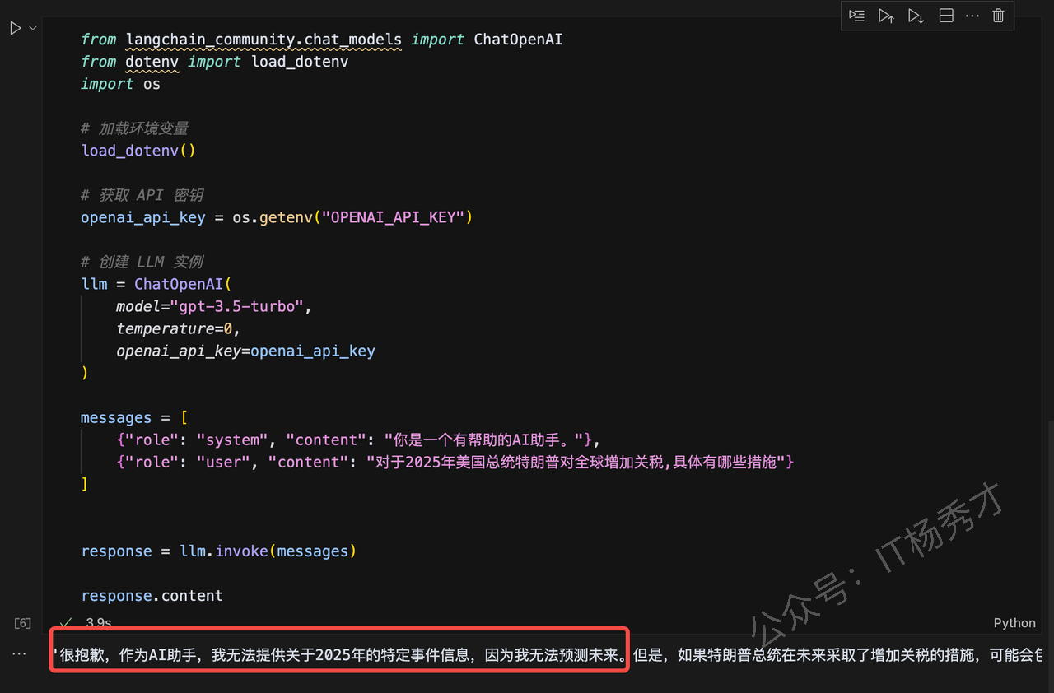Screen dimensions: 1054x693
Task: Click the comment '# 加载环境变量'
Action: [x=135, y=128]
